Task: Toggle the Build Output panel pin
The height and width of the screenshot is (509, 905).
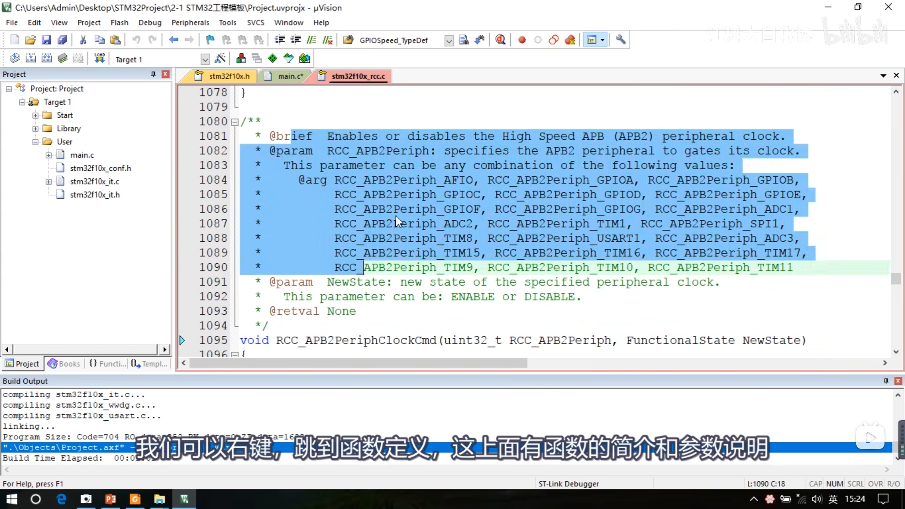Action: (x=886, y=381)
